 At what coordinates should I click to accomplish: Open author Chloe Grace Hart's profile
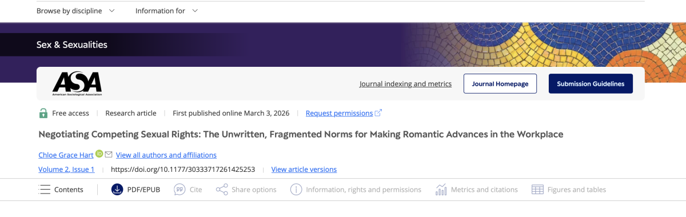pos(66,155)
